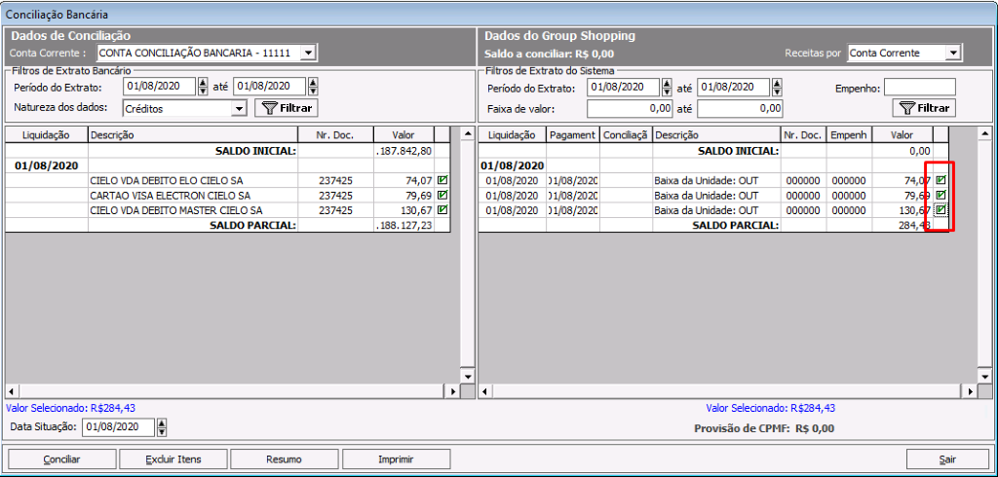The width and height of the screenshot is (998, 477).
Task: Click the Liquidação header in system grid
Action: [x=512, y=135]
